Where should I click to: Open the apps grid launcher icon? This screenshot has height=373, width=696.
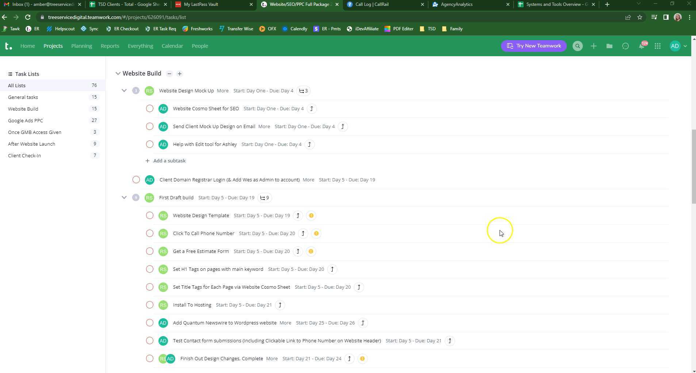click(657, 46)
